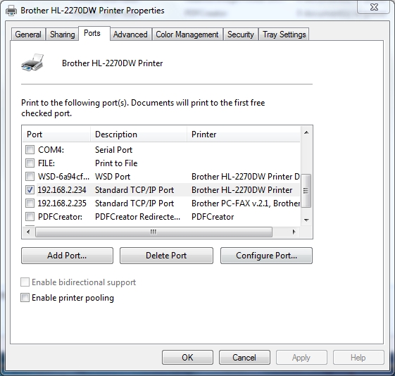Check the PDFCreator: port checkbox

tap(30, 216)
